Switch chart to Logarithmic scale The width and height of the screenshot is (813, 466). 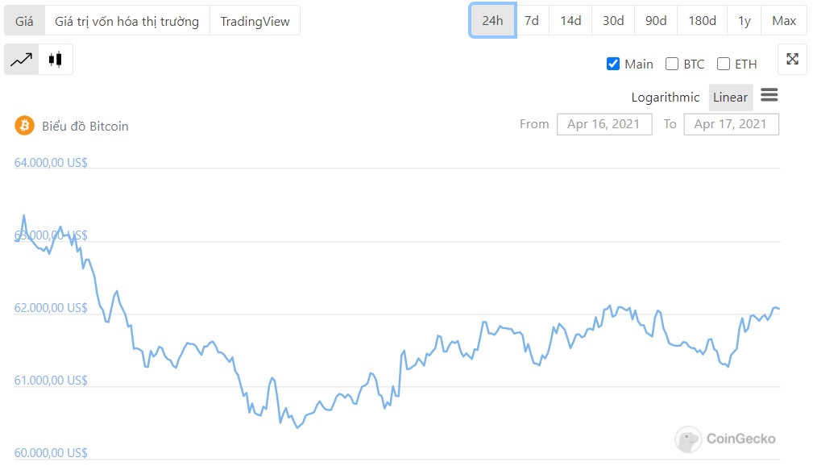tap(666, 97)
